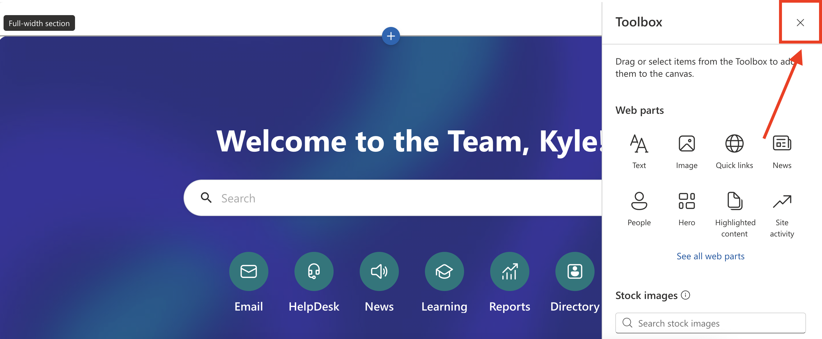Open the Stock images info icon
Viewport: 822px width, 339px height.
coord(685,295)
